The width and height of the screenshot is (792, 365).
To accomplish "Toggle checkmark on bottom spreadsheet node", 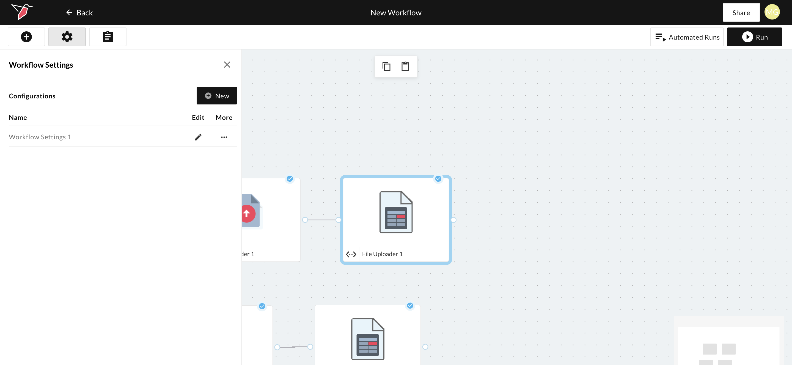I will (410, 305).
